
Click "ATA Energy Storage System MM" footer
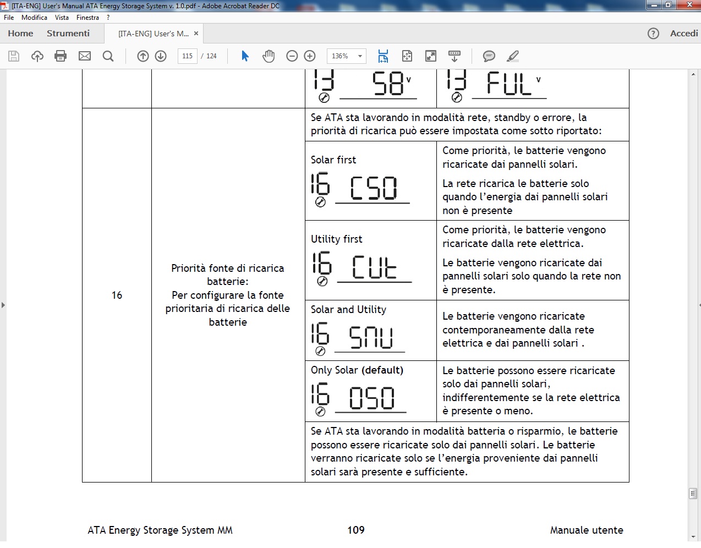160,530
